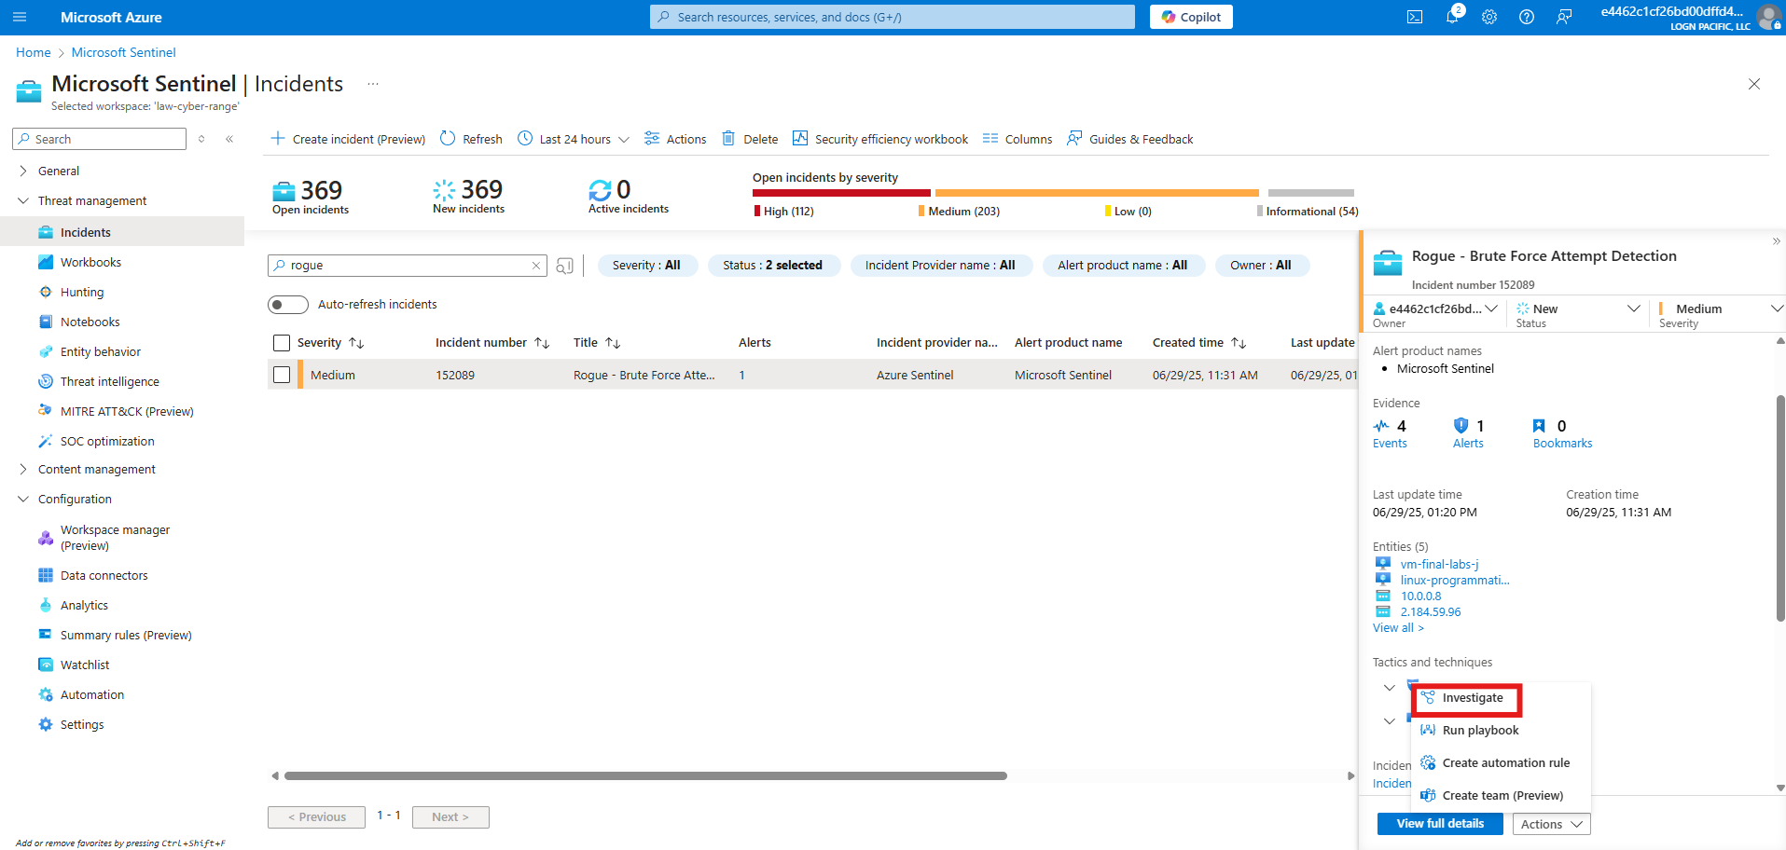The height and width of the screenshot is (850, 1786).
Task: Click the incidents list horizontal scrollbar
Action: click(x=645, y=775)
